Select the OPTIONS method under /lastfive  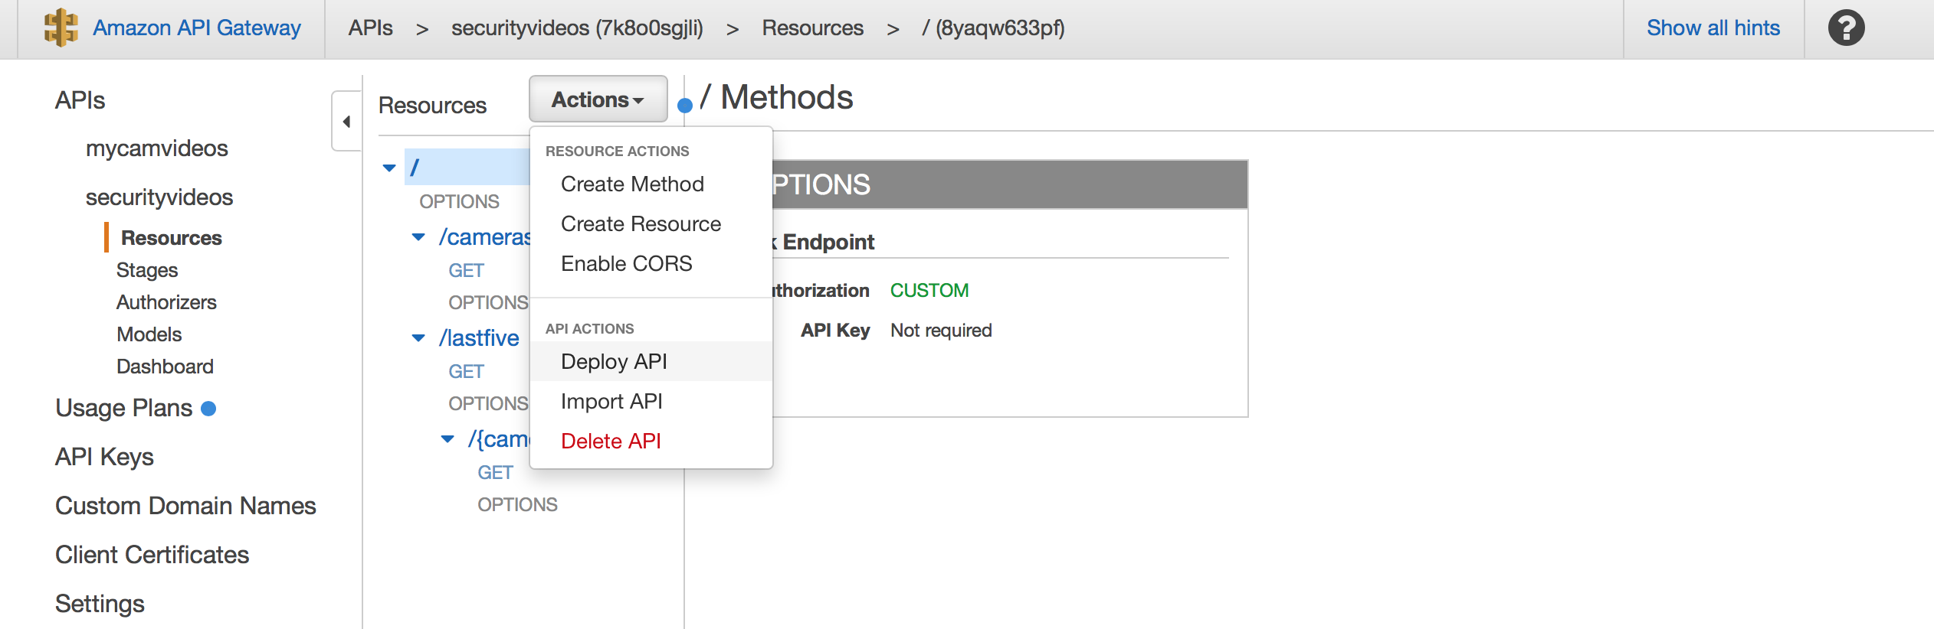click(488, 403)
